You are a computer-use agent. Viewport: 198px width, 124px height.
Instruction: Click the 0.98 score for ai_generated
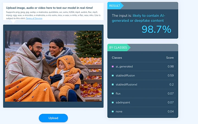point(170,66)
